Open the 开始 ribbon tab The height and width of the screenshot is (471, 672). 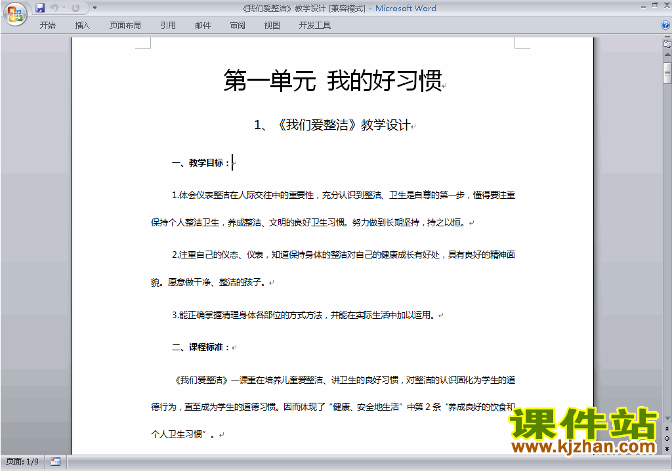pos(47,26)
